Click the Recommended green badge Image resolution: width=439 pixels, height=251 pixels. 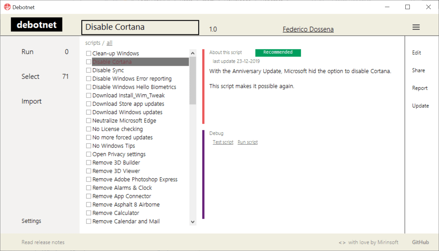coord(278,52)
